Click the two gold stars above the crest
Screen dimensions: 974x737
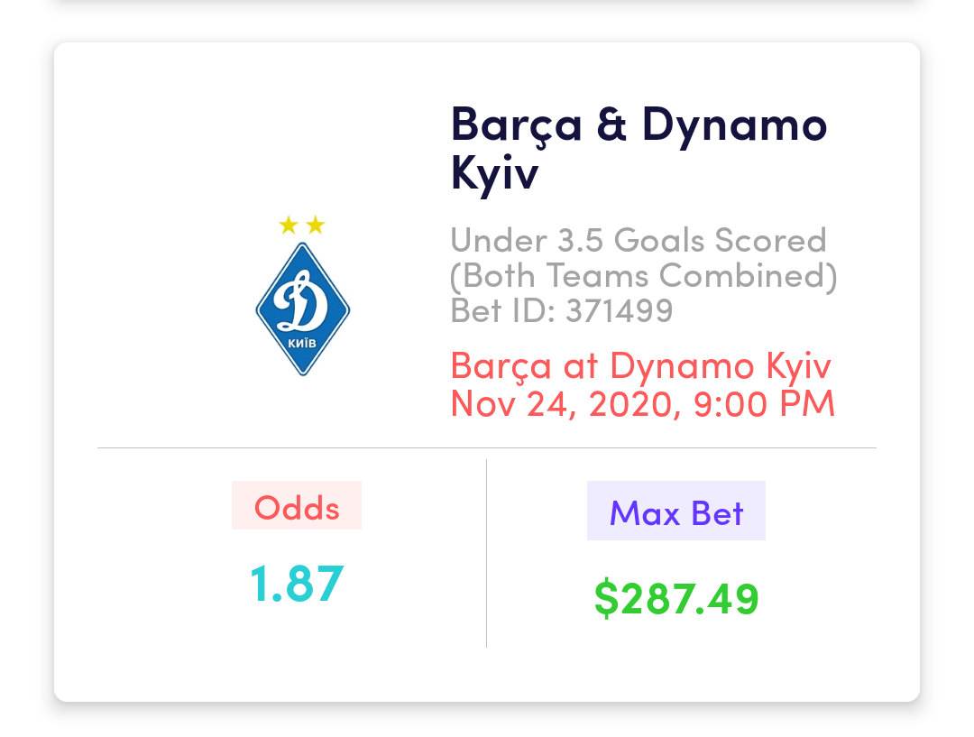point(302,225)
